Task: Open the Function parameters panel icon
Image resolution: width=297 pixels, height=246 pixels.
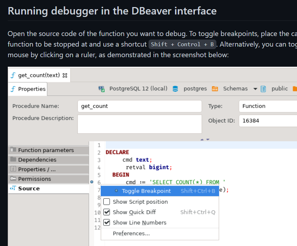Action: 13,150
